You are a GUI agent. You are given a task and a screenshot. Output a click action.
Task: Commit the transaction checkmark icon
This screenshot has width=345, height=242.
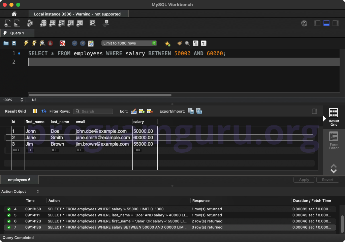[x=74, y=43]
